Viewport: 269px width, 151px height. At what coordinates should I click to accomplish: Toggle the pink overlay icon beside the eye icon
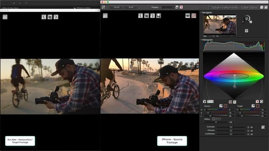[194, 16]
